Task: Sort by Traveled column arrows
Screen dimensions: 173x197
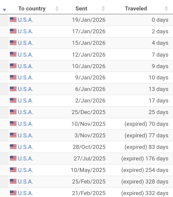Action: [x=166, y=9]
